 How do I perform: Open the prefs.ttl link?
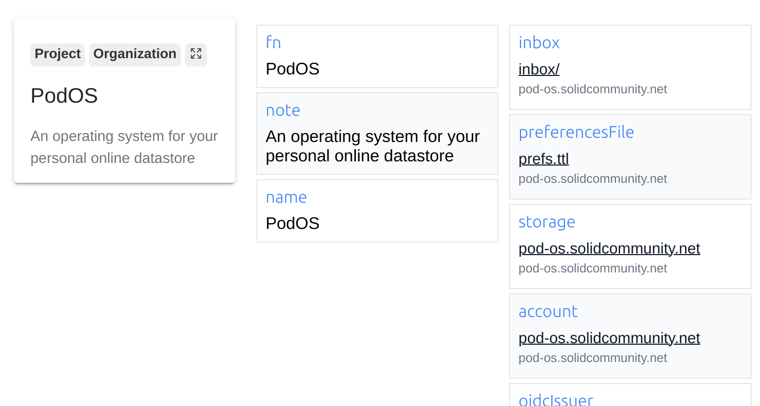click(x=544, y=159)
